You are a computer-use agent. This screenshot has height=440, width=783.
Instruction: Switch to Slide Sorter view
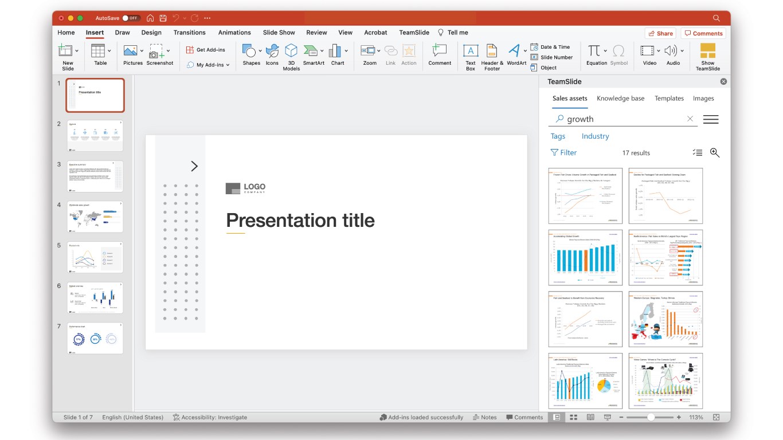573,417
